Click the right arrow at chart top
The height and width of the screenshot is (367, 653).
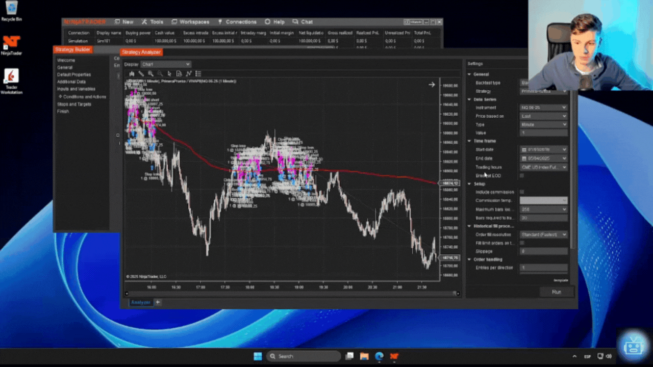pyautogui.click(x=432, y=85)
